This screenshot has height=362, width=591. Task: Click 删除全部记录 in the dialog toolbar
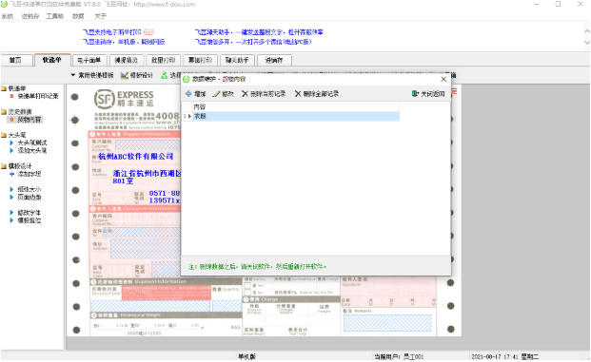pyautogui.click(x=317, y=94)
